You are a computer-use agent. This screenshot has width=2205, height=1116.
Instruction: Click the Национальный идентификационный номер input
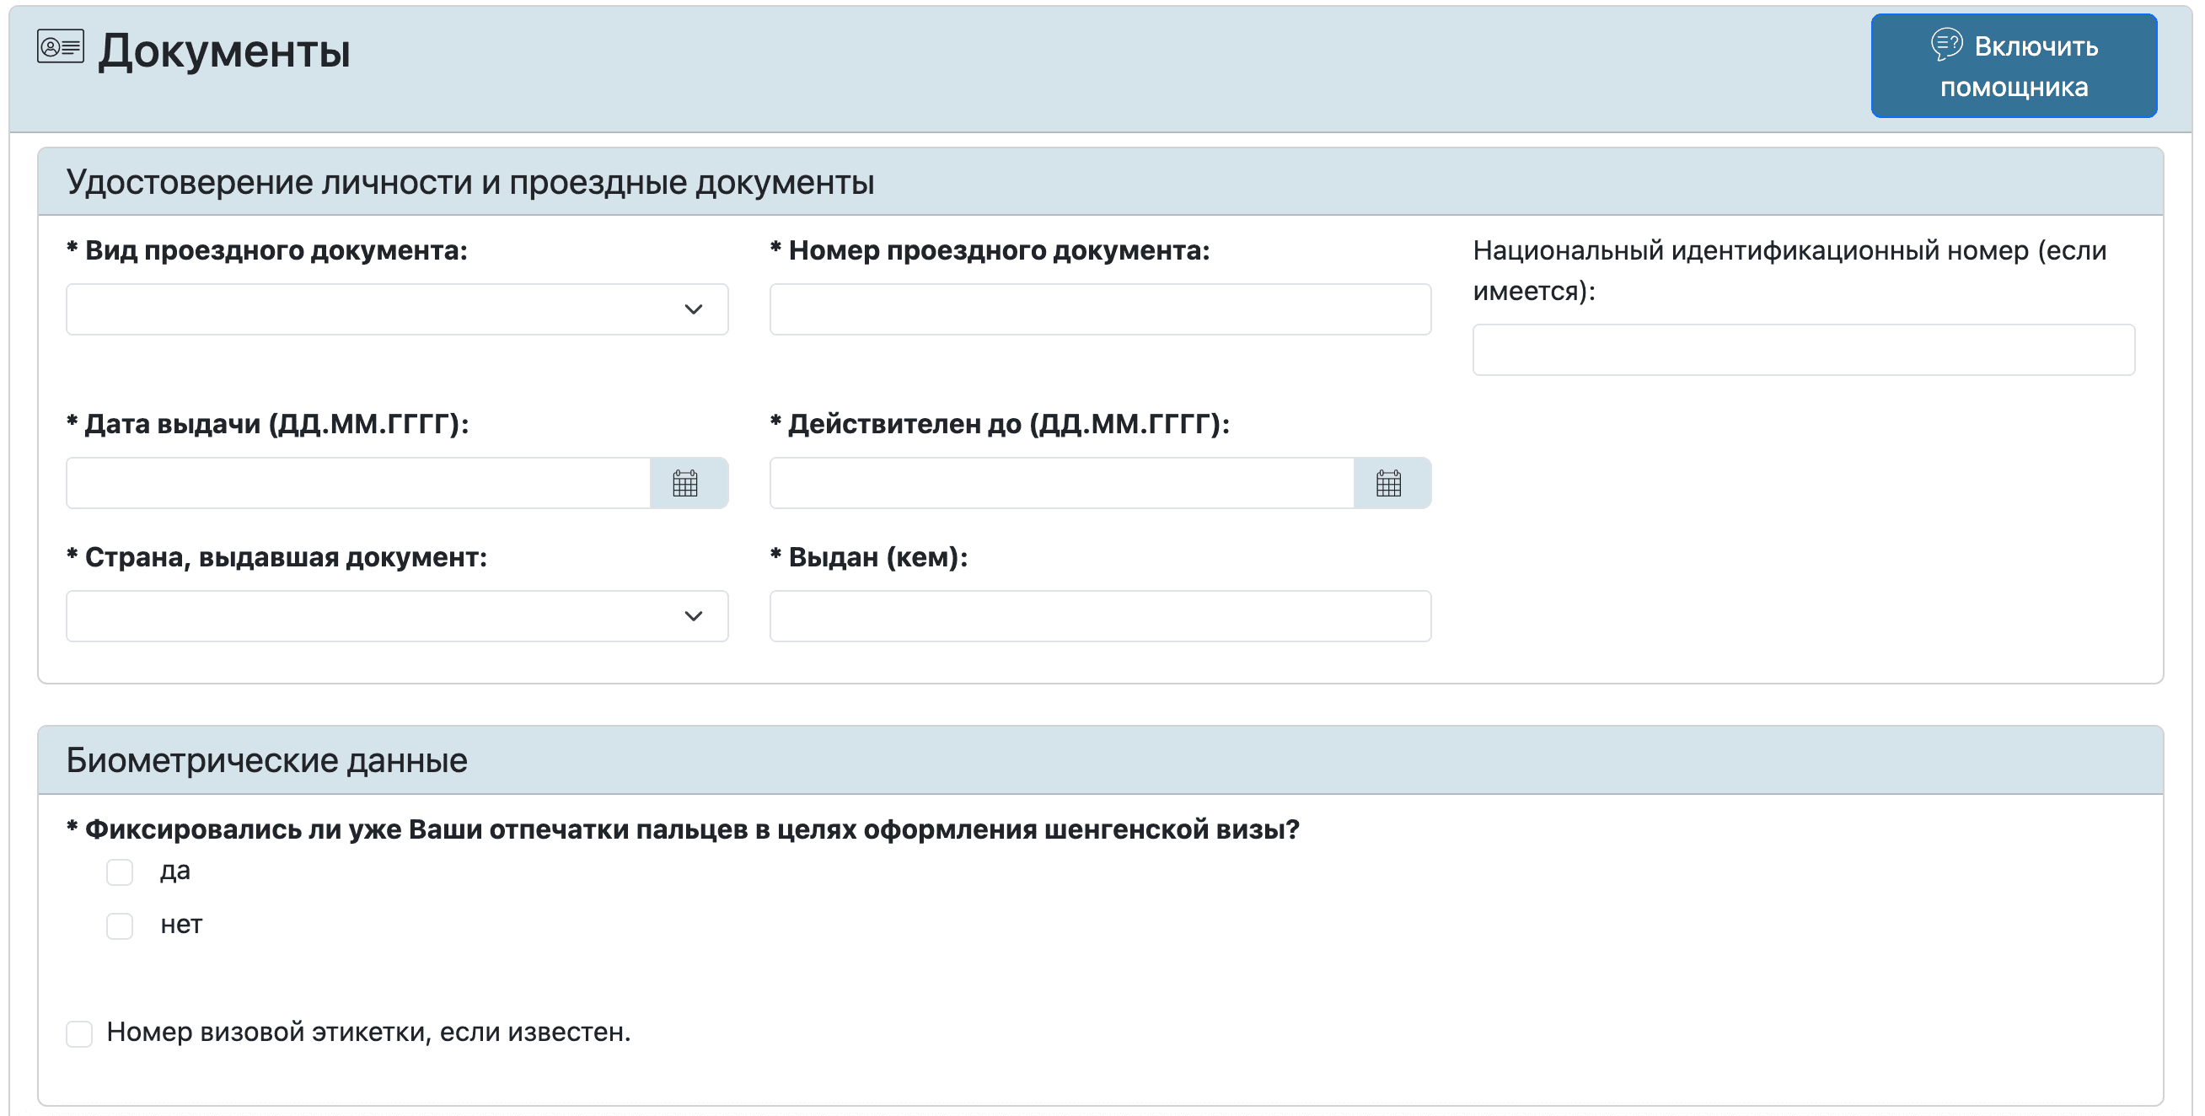1804,349
